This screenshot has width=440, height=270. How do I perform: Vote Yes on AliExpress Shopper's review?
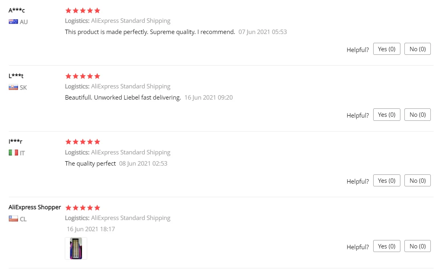tap(386, 246)
